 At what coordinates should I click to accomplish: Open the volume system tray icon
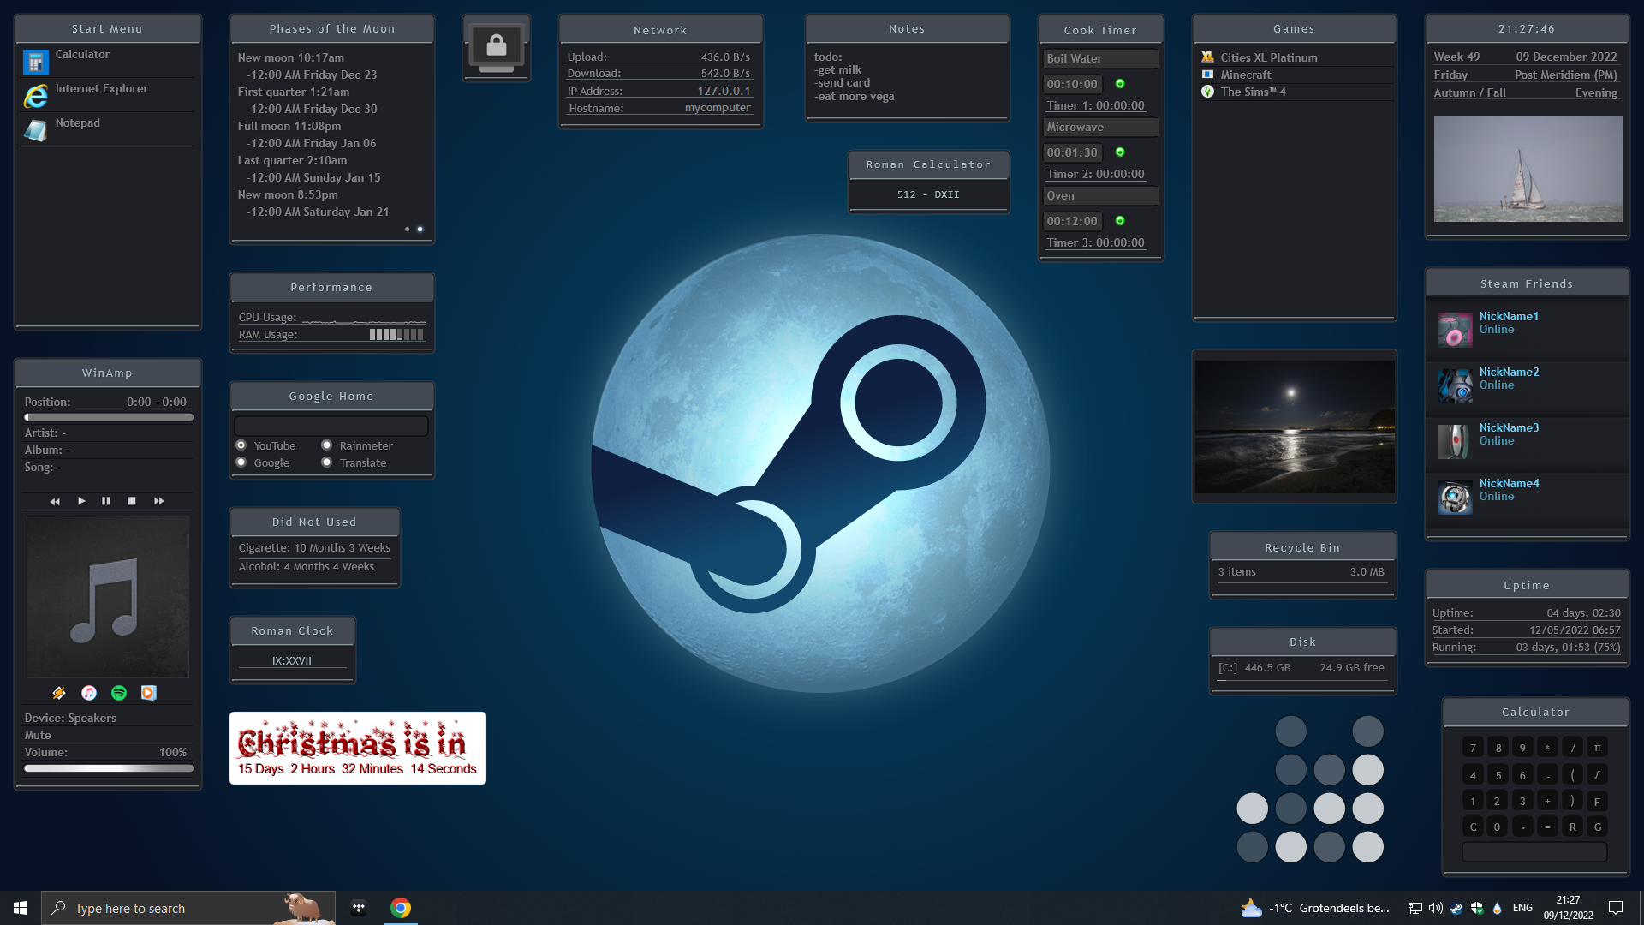tap(1435, 908)
